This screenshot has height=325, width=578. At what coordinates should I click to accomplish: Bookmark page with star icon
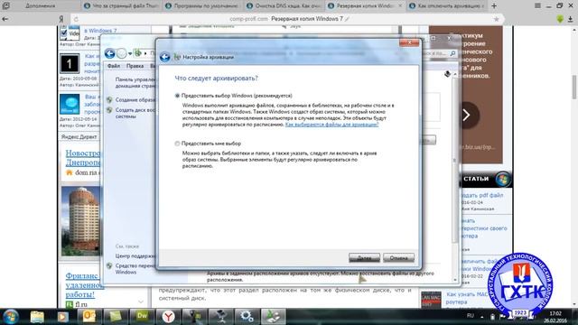click(x=496, y=19)
